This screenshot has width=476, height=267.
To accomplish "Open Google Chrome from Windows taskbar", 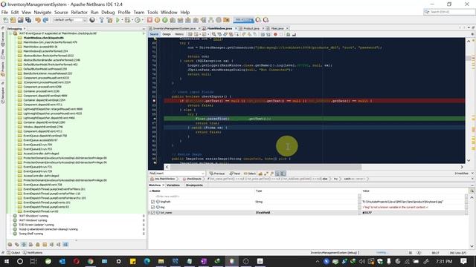I will tap(91, 261).
